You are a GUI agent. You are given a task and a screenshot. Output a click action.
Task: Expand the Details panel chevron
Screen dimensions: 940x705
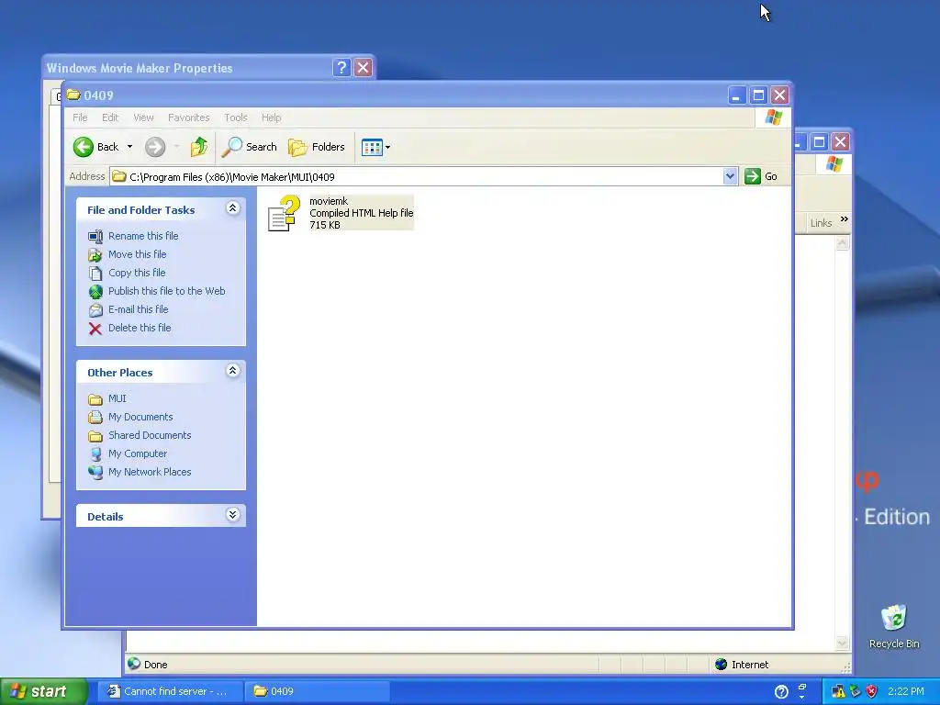(x=232, y=514)
